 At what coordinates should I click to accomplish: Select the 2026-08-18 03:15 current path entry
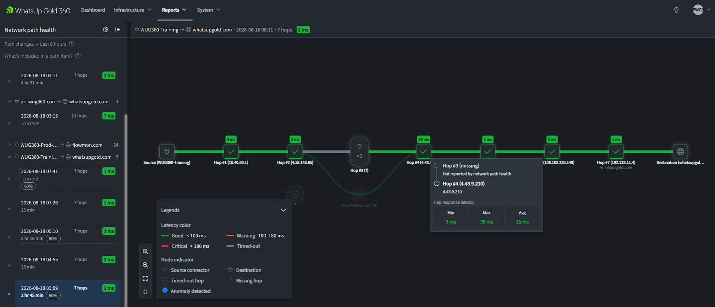click(x=68, y=119)
